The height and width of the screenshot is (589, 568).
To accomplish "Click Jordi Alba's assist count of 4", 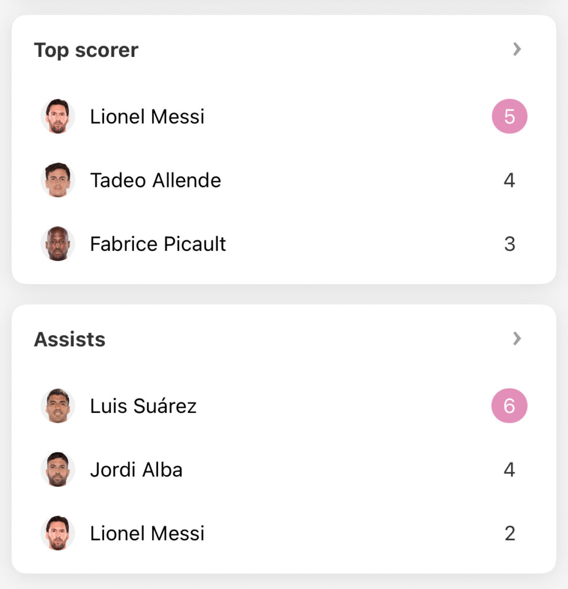I will [x=509, y=469].
